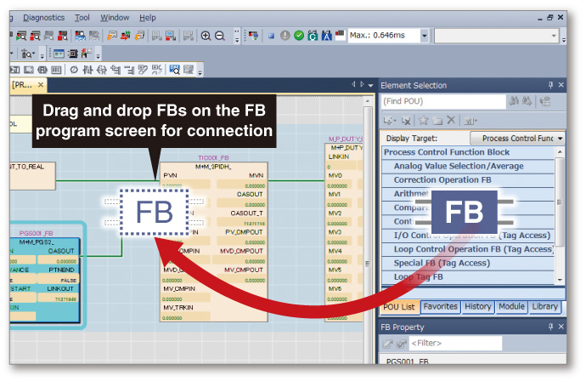Screen dimensions: 586x381
Task: Switch to the Favorites tab
Action: [x=440, y=306]
